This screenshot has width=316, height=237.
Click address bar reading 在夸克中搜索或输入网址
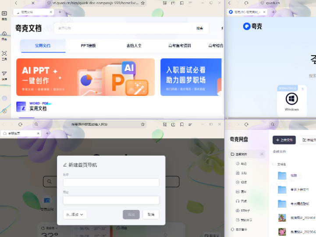coord(89,124)
